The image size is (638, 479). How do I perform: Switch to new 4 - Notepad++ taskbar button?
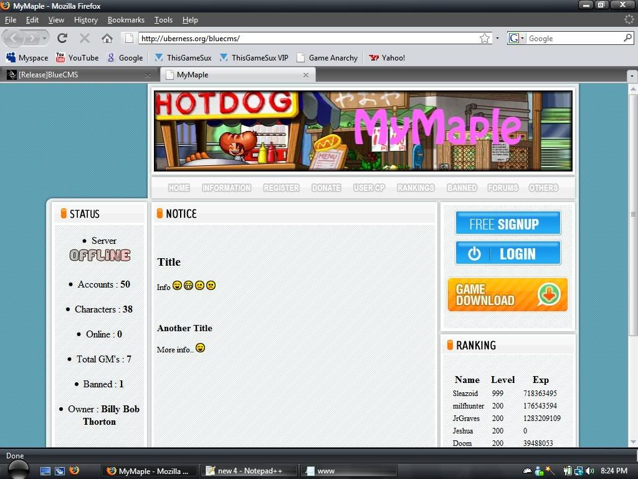click(x=250, y=471)
